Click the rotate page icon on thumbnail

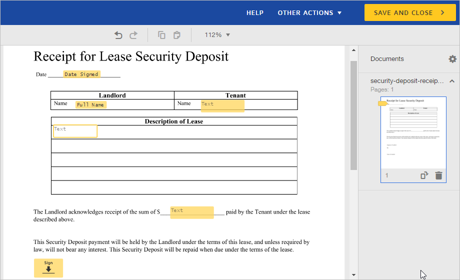point(424,175)
